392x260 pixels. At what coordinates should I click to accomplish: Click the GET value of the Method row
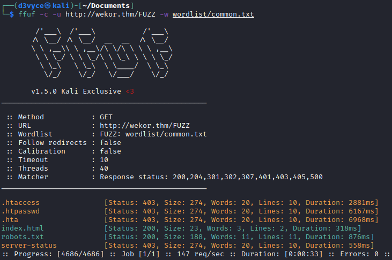pos(106,117)
